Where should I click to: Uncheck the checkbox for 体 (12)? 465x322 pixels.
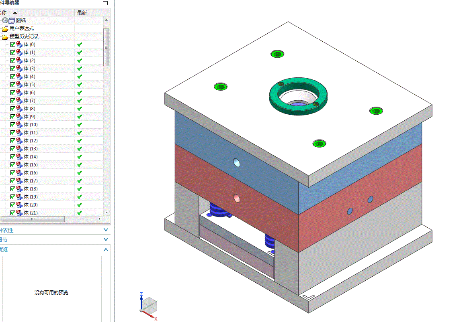coord(13,141)
